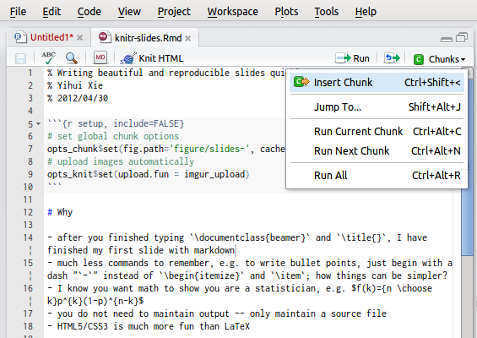Place cursor after 'markdown' on line 14
477x338 pixels.
(x=236, y=250)
